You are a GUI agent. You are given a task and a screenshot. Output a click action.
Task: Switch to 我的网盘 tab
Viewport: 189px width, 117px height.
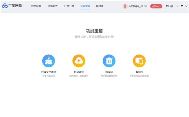(36, 6)
